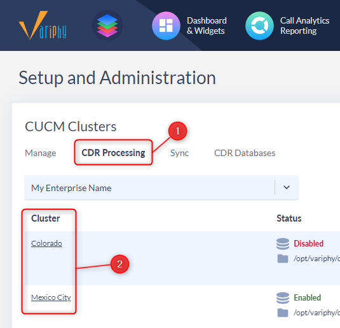The height and width of the screenshot is (328, 340).
Task: Open the Colorado cluster link
Action: pos(46,243)
